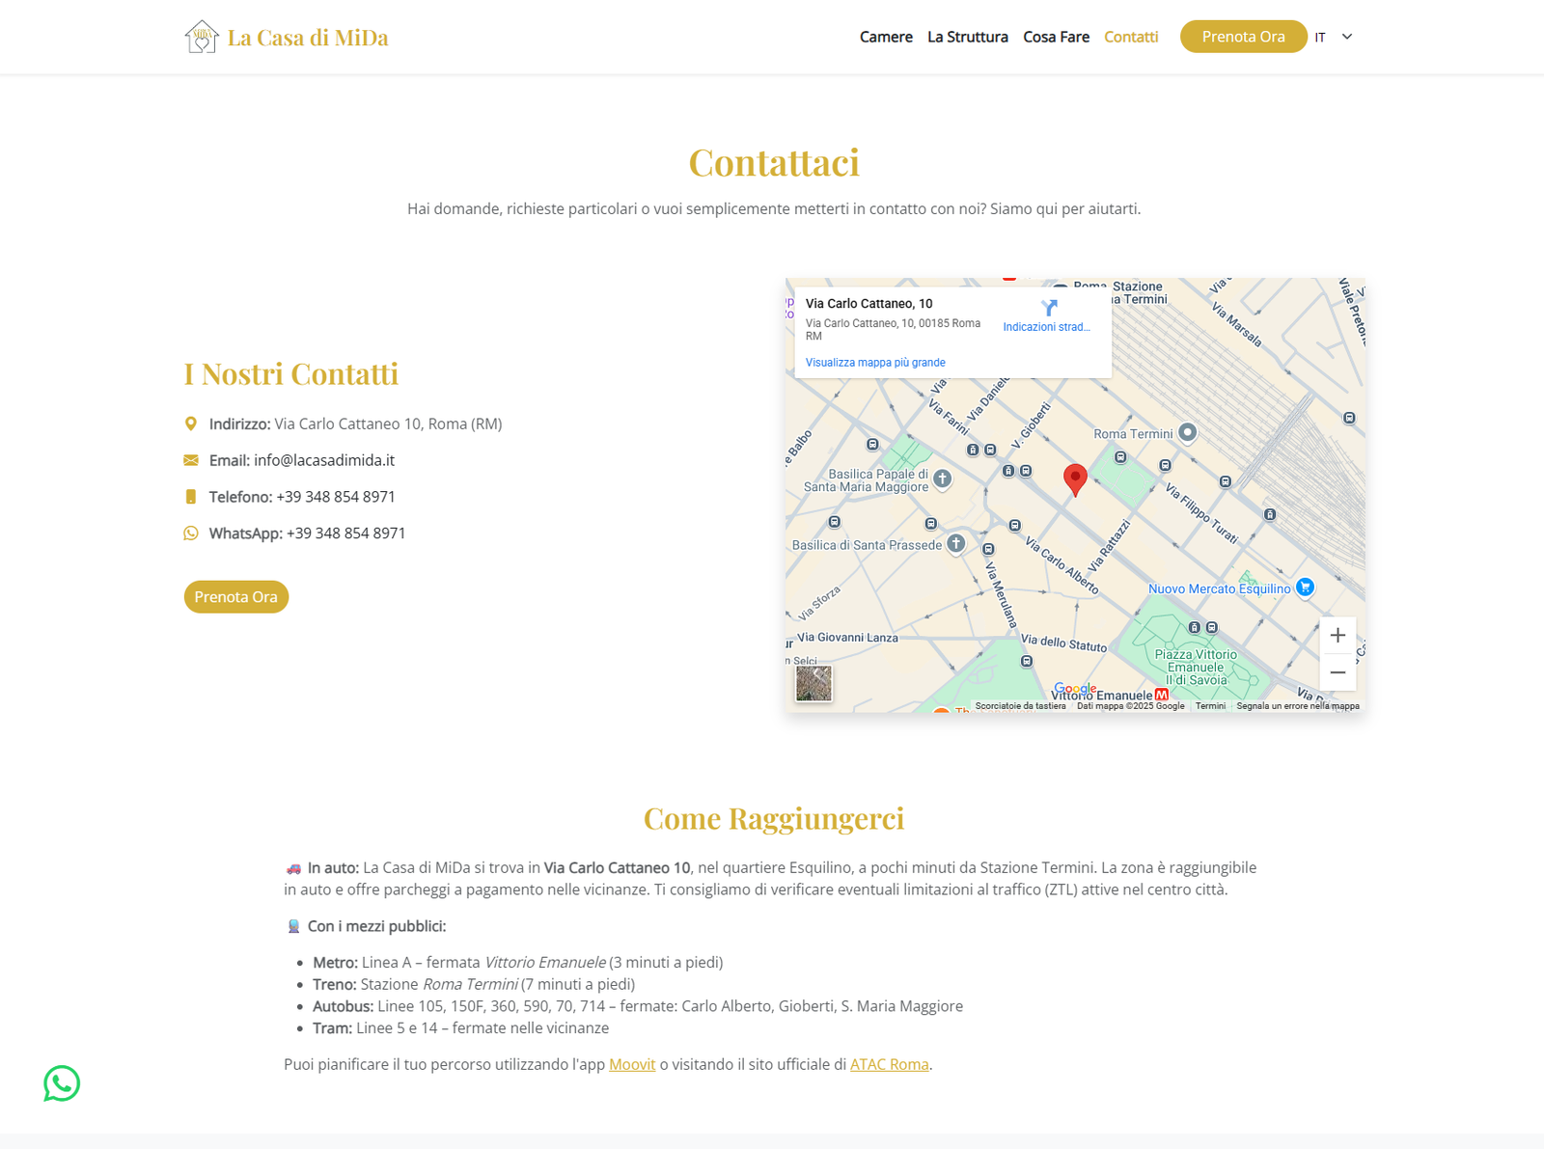Click the directions arrow icon in map card
This screenshot has height=1149, width=1544.
tap(1047, 308)
